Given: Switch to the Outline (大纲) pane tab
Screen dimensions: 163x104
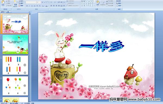Looking at the screenshot, I should (8, 12).
